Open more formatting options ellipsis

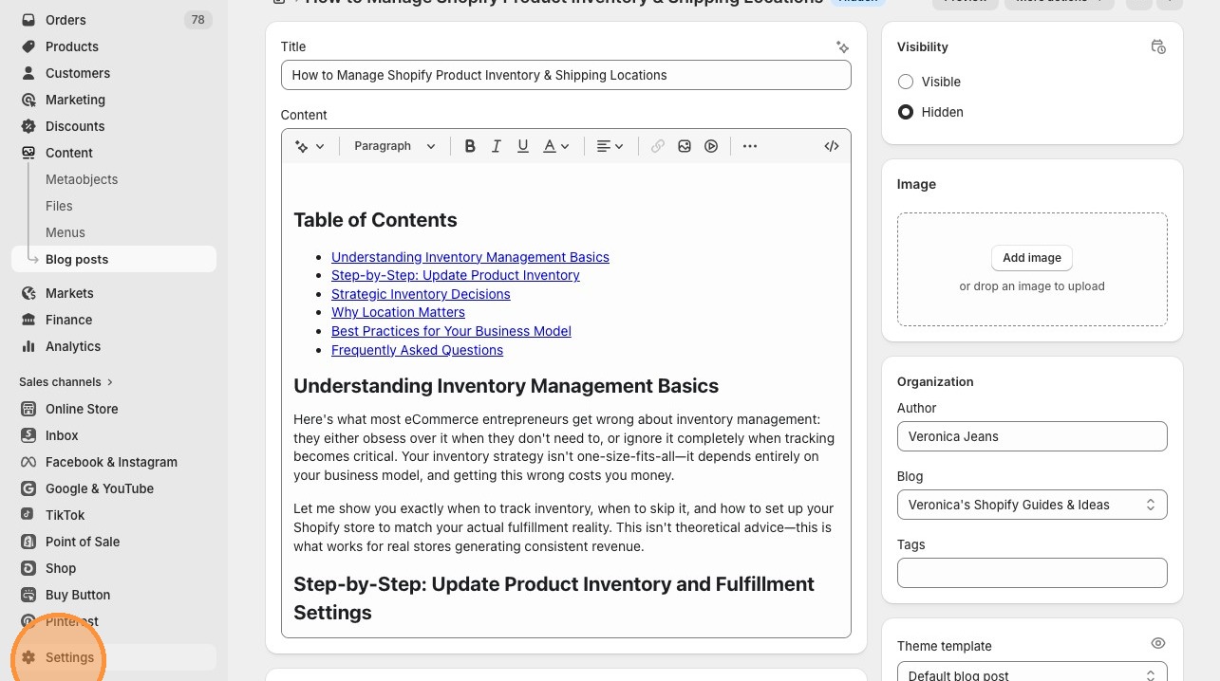750,146
